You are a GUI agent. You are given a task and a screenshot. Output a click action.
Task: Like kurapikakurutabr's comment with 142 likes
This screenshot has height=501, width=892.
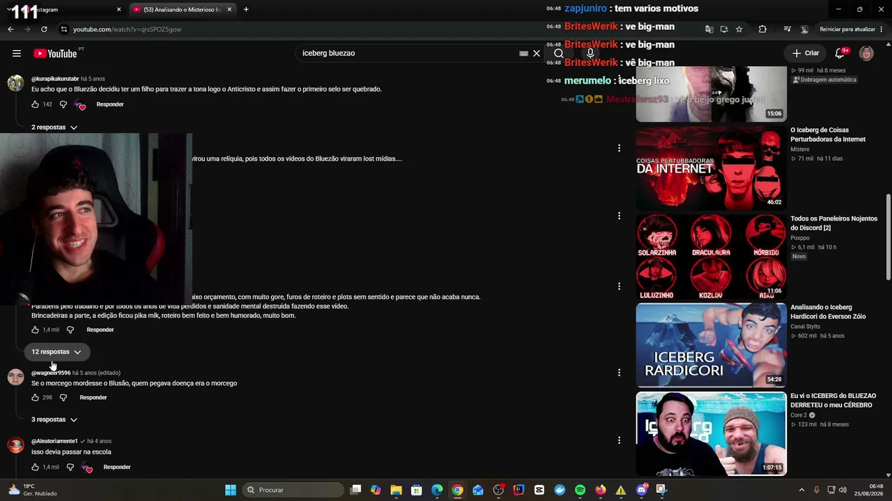pos(35,104)
